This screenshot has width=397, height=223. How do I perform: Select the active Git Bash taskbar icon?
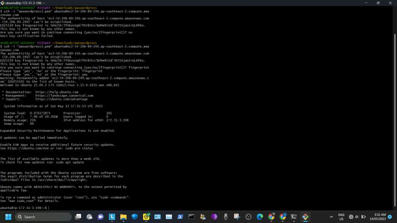coord(305,217)
